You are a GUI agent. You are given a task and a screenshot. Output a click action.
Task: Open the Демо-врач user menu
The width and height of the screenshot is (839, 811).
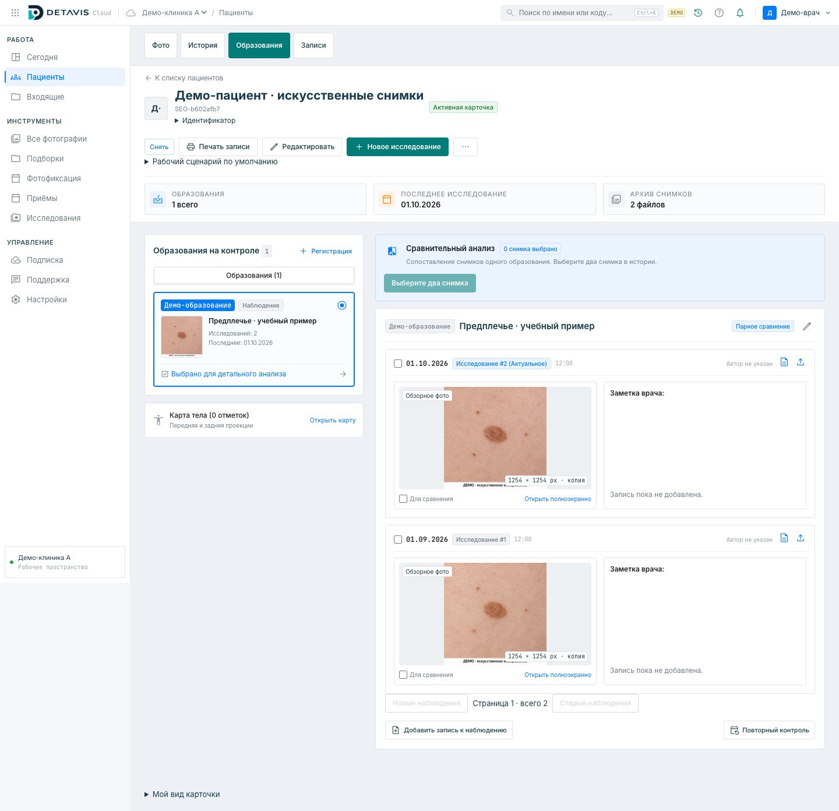(x=796, y=13)
